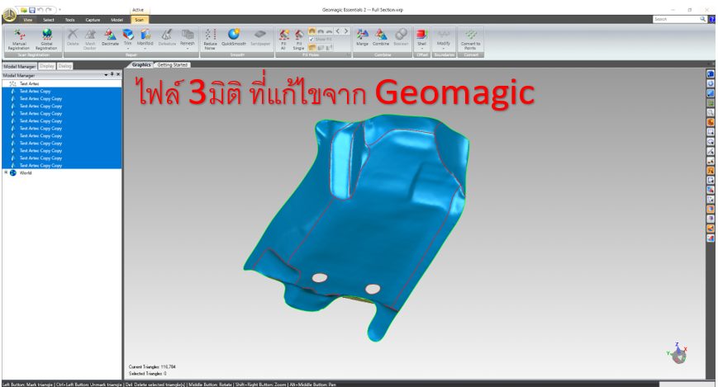Open quick access toolbar customize arrow

click(x=60, y=10)
